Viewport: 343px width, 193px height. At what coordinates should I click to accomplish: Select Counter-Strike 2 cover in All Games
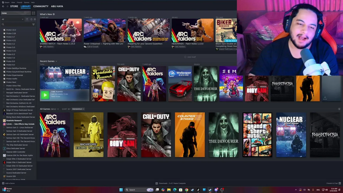[190, 135]
